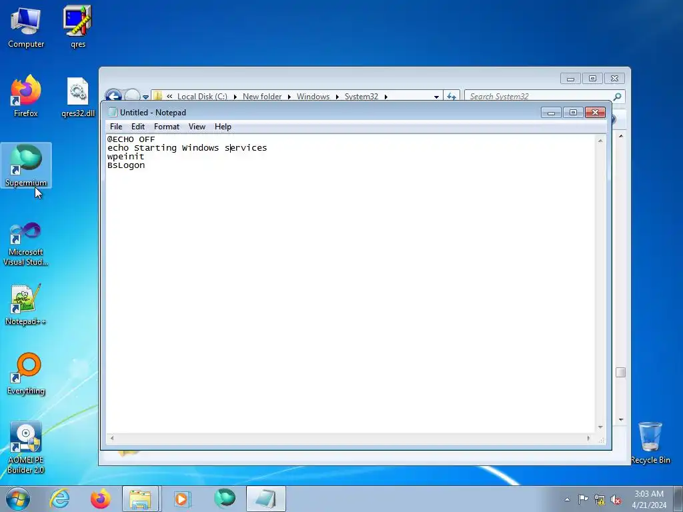Maximize the Notepad window
The width and height of the screenshot is (683, 512).
click(x=573, y=113)
